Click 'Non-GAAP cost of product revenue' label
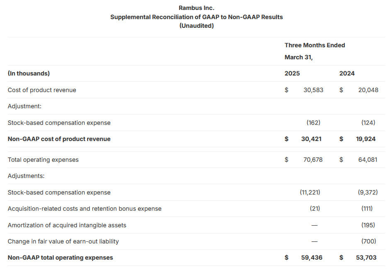Image resolution: width=387 pixels, height=270 pixels. pyautogui.click(x=59, y=139)
